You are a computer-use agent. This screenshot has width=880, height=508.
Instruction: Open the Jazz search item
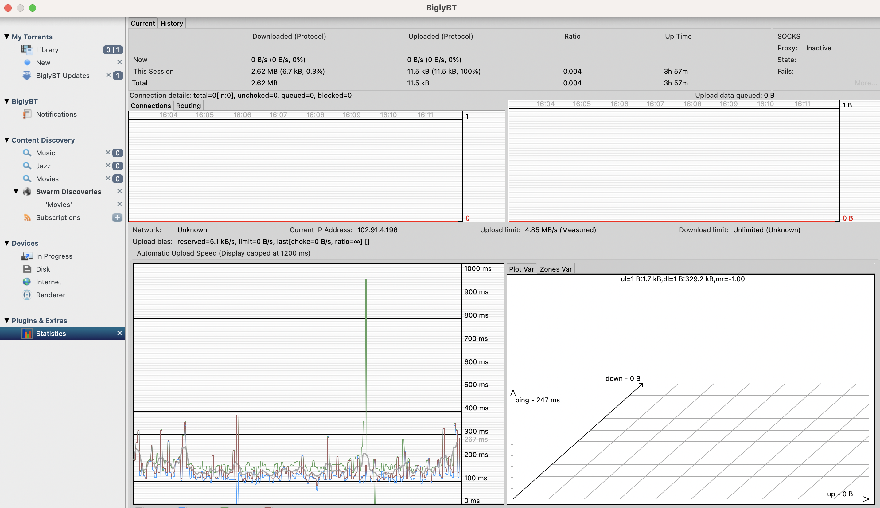[x=44, y=166]
